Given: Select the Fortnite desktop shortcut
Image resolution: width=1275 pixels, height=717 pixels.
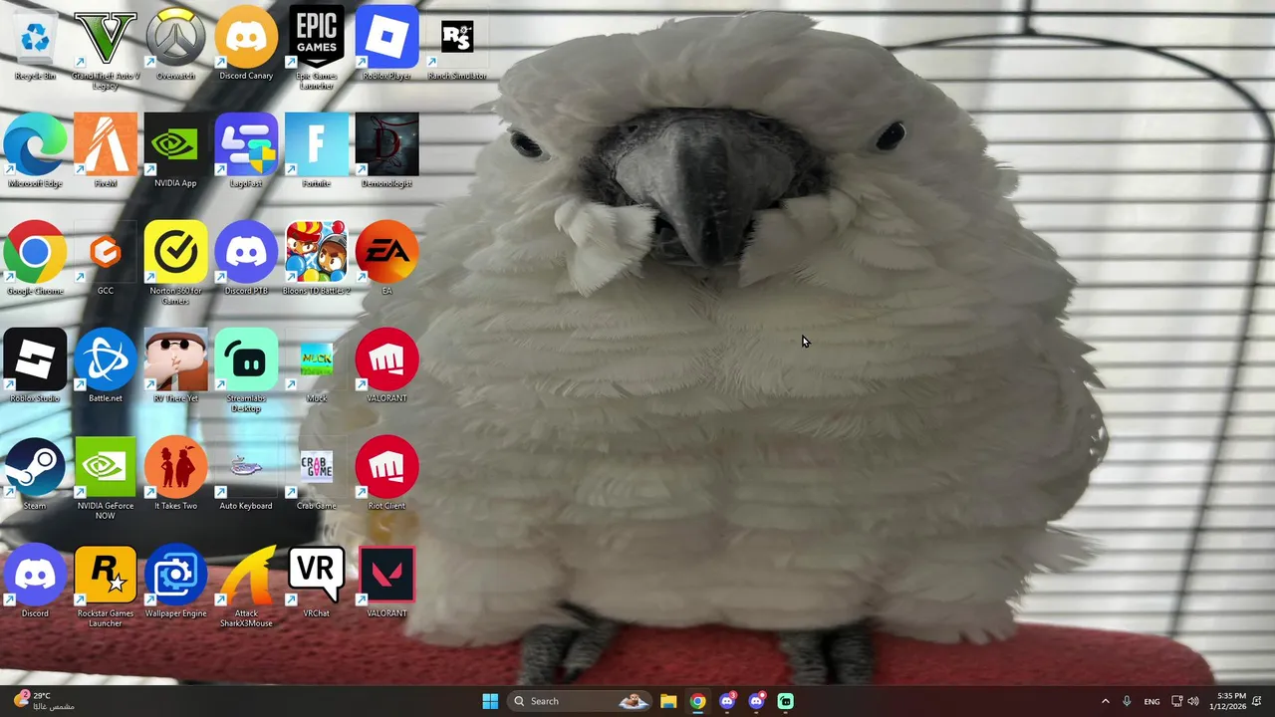Looking at the screenshot, I should [x=317, y=152].
